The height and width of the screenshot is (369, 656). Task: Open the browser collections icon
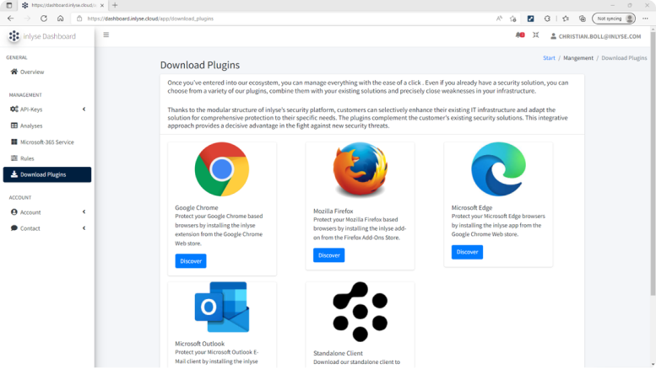pos(582,19)
